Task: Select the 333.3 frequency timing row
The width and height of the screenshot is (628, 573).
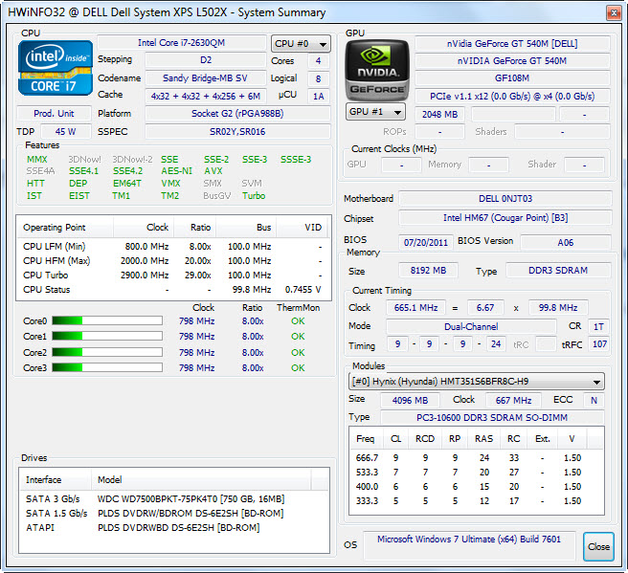Action: (x=476, y=501)
